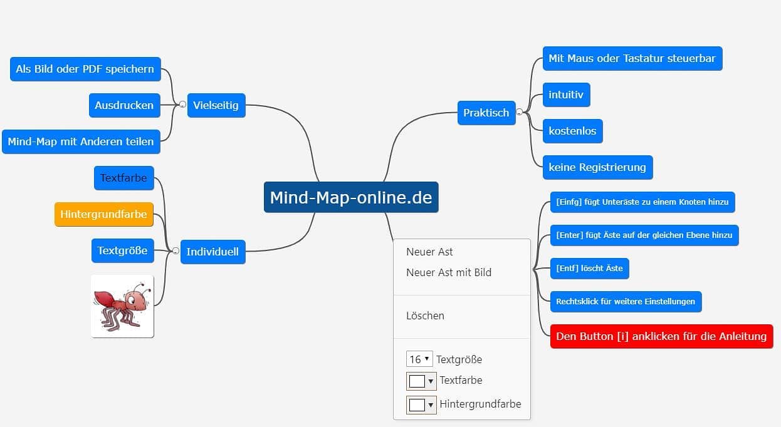Select the blue 'Textgröße' node
781x427 pixels.
122,250
